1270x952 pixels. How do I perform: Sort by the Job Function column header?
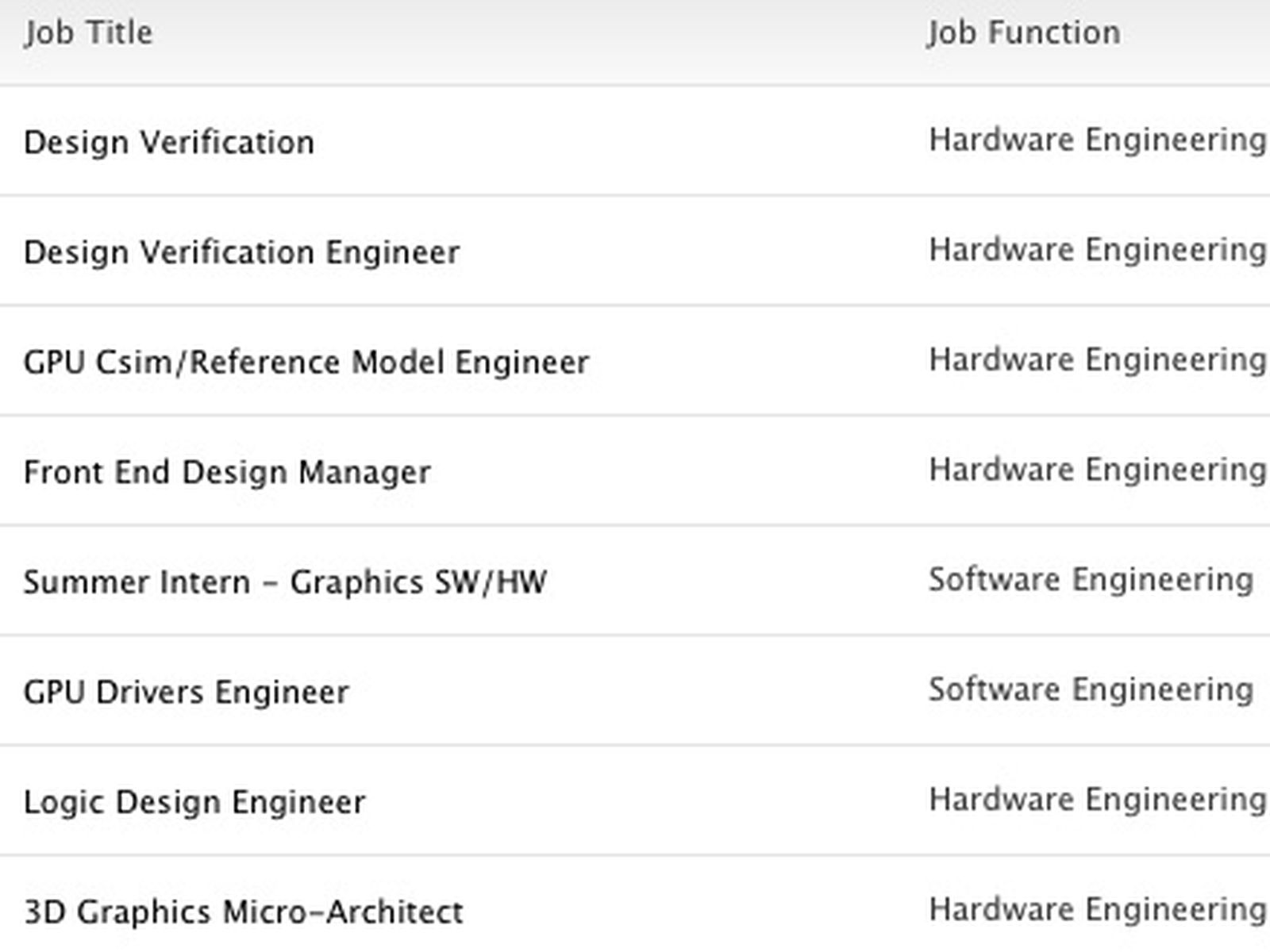click(1024, 33)
